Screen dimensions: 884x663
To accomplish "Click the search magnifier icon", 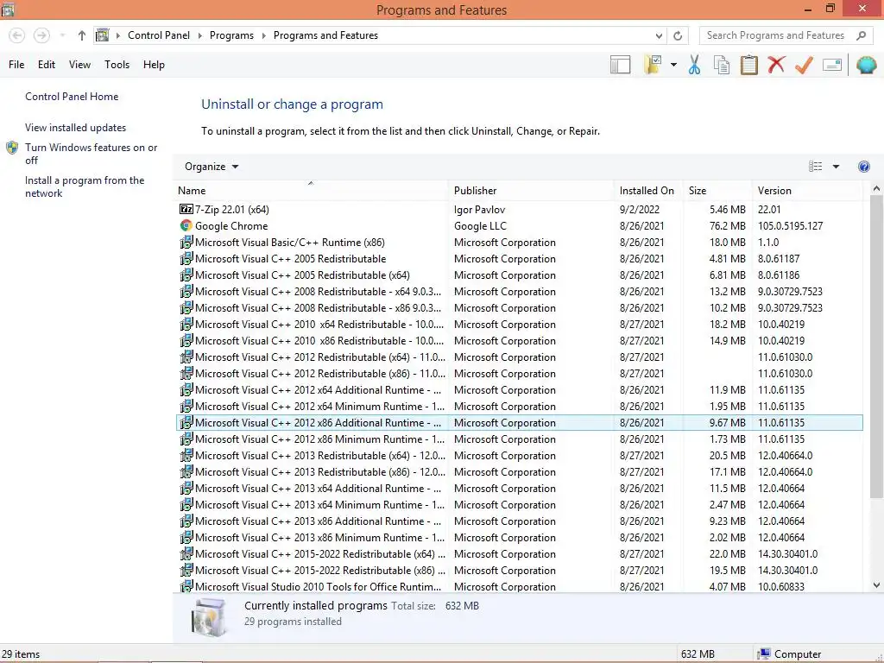I will pyautogui.click(x=861, y=35).
